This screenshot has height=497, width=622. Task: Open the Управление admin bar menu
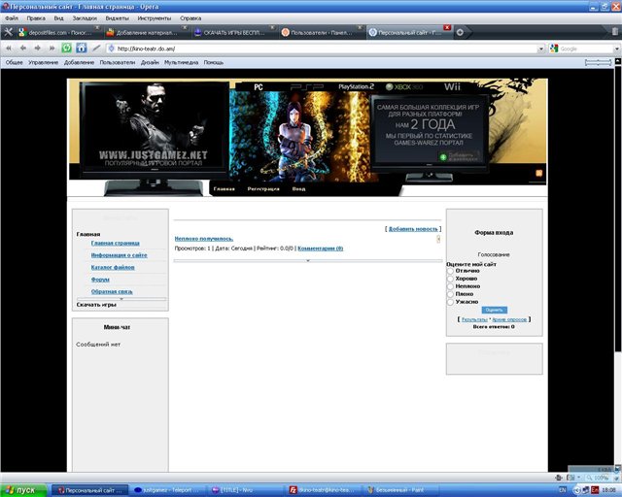[x=43, y=62]
